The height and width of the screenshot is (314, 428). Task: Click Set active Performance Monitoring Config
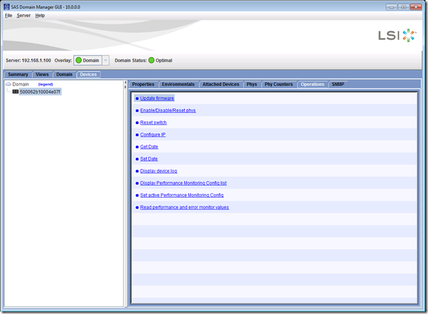click(x=182, y=195)
